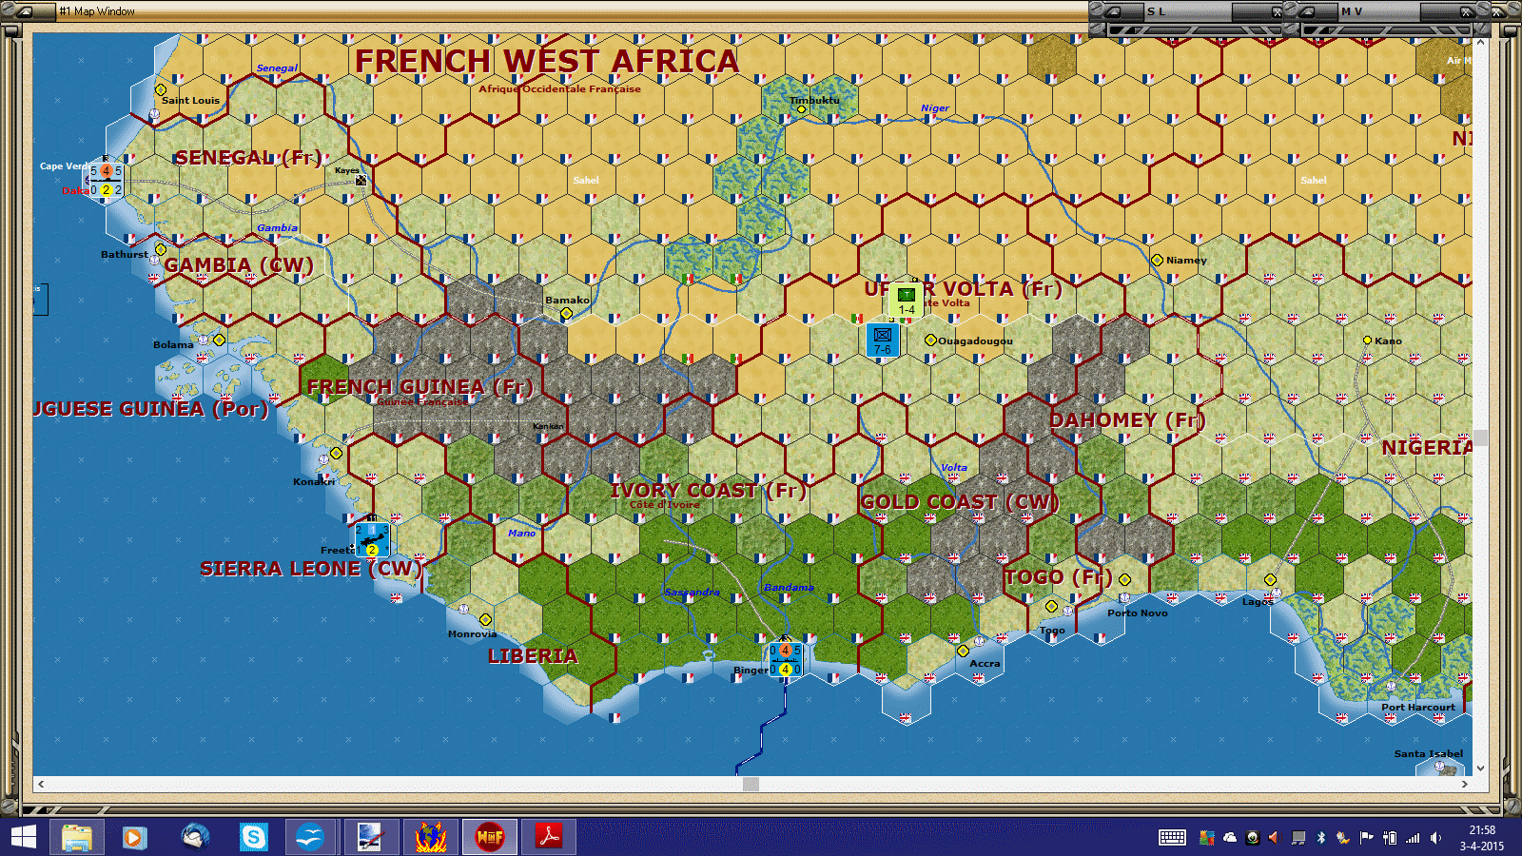This screenshot has width=1522, height=856.
Task: Collapse the M V panel with its arrow
Action: click(x=1306, y=11)
